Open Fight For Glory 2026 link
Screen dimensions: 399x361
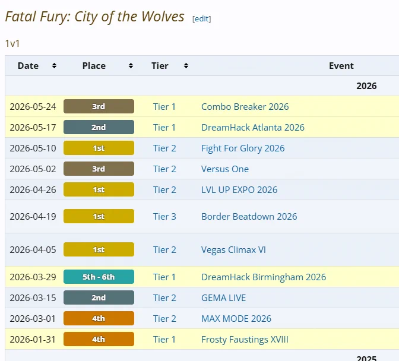[x=243, y=148]
